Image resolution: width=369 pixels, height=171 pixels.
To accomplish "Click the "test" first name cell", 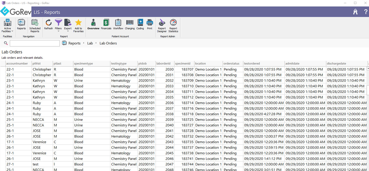I will pos(42,164).
